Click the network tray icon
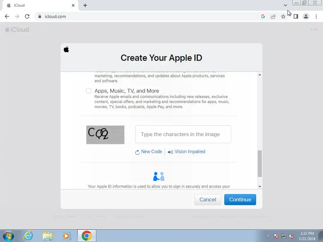The image size is (323, 242). pos(284,236)
